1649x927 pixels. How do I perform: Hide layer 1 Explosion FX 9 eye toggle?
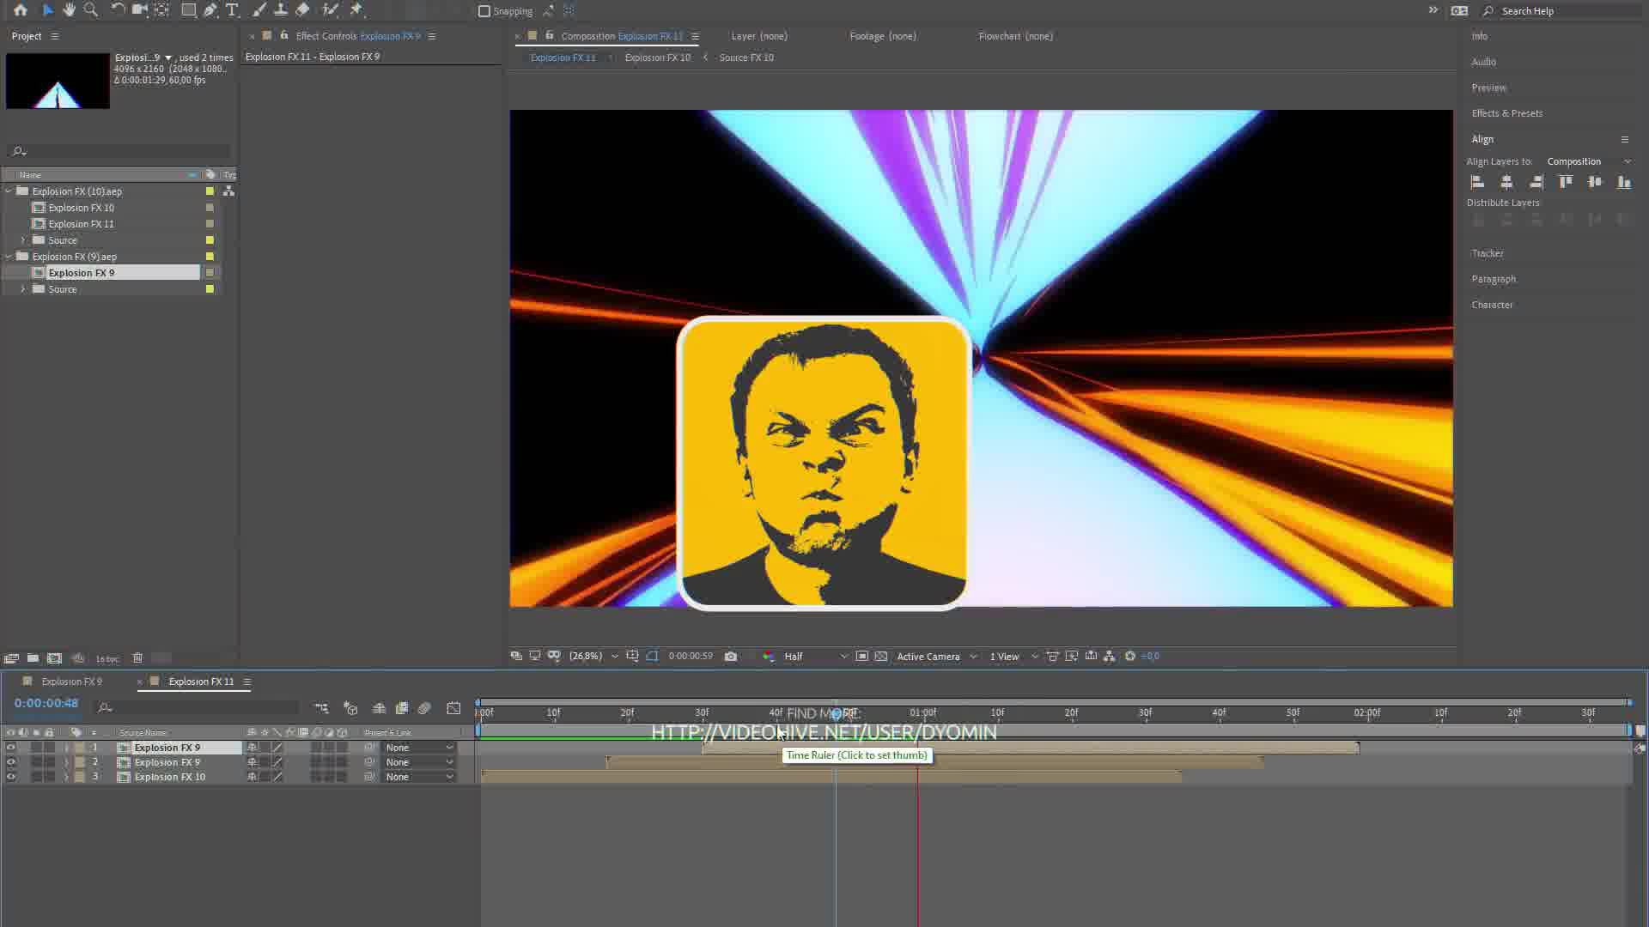(11, 748)
